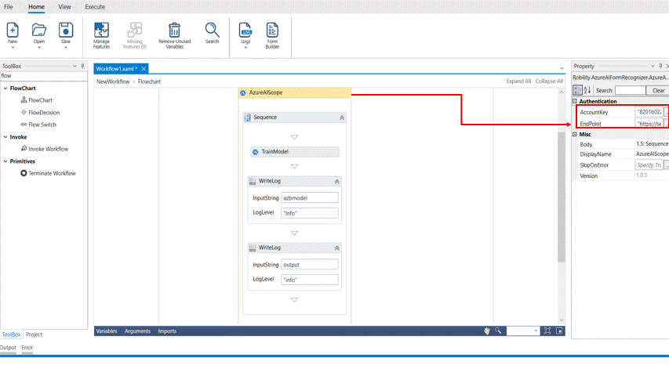This screenshot has width=669, height=376.
Task: Open the Search tool in ribbon
Action: click(x=212, y=31)
